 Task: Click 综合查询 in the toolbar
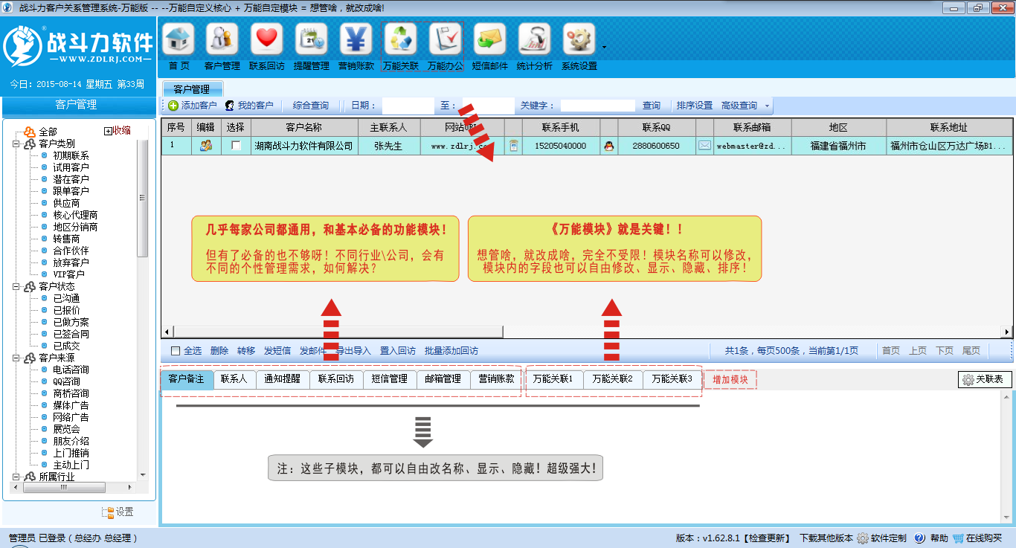[310, 106]
